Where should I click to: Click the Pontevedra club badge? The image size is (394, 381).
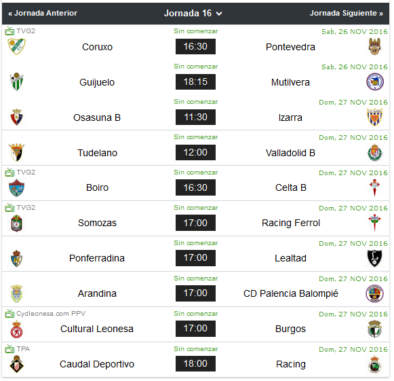(374, 47)
